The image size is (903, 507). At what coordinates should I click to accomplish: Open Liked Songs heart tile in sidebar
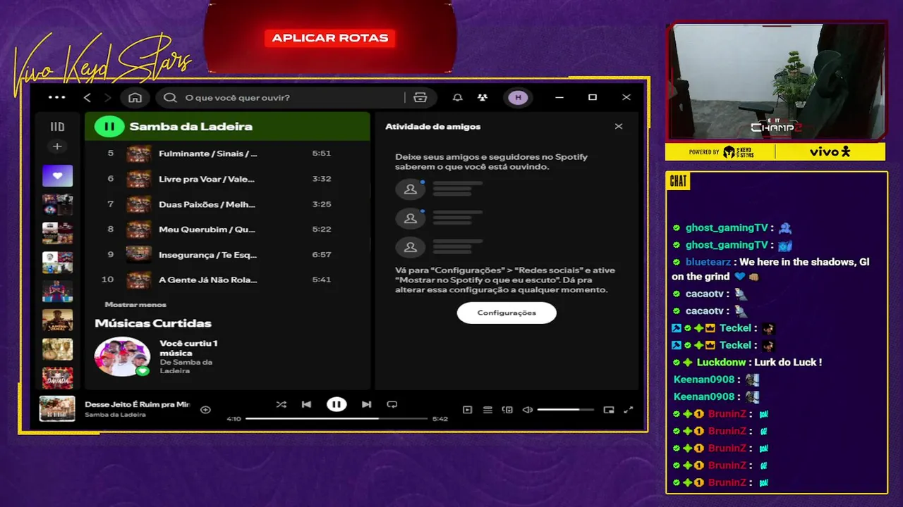[x=57, y=175]
